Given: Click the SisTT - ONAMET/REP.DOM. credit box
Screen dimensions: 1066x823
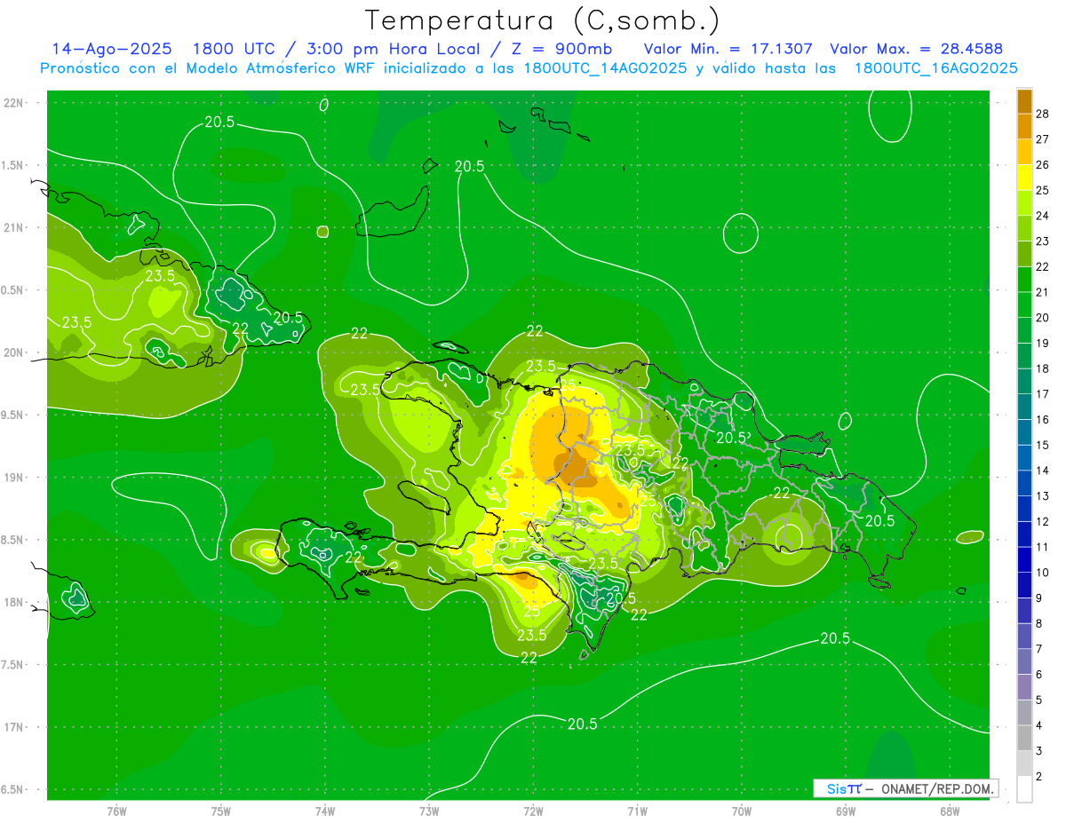Looking at the screenshot, I should tap(905, 788).
